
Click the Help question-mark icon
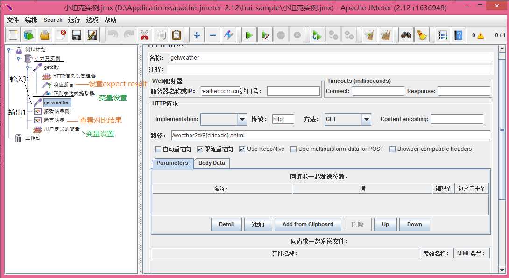(458, 34)
